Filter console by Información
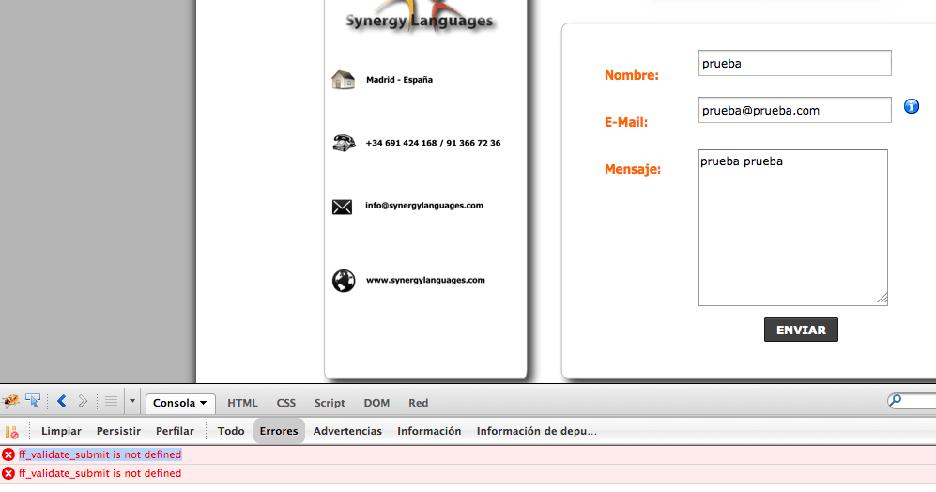This screenshot has width=936, height=492. 429,431
